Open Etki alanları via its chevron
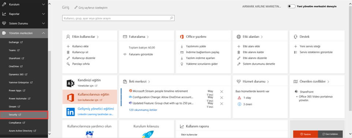352x138 pixels. (262, 37)
